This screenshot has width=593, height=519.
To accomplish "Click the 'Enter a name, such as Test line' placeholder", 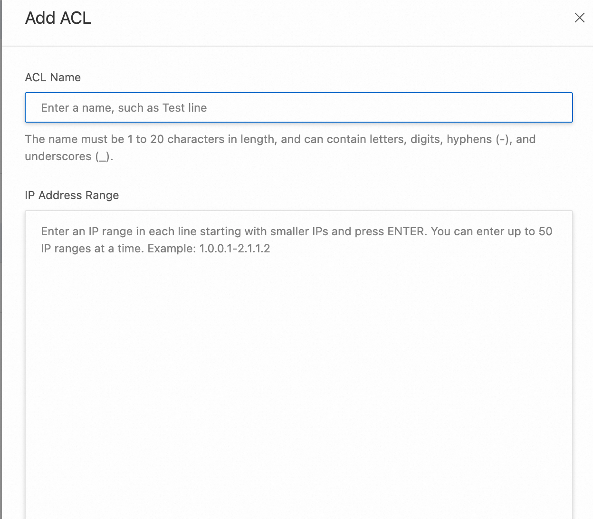I will tap(124, 108).
